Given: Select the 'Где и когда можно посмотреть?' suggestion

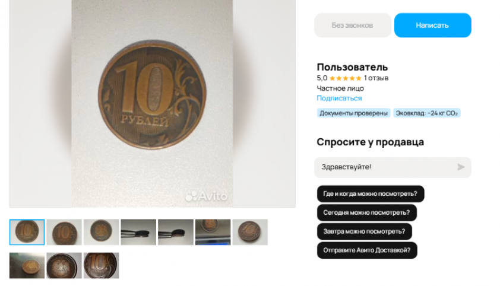Looking at the screenshot, I should pos(370,193).
